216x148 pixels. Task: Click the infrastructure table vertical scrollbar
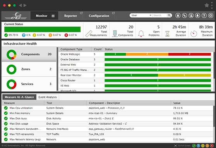tap(214, 65)
